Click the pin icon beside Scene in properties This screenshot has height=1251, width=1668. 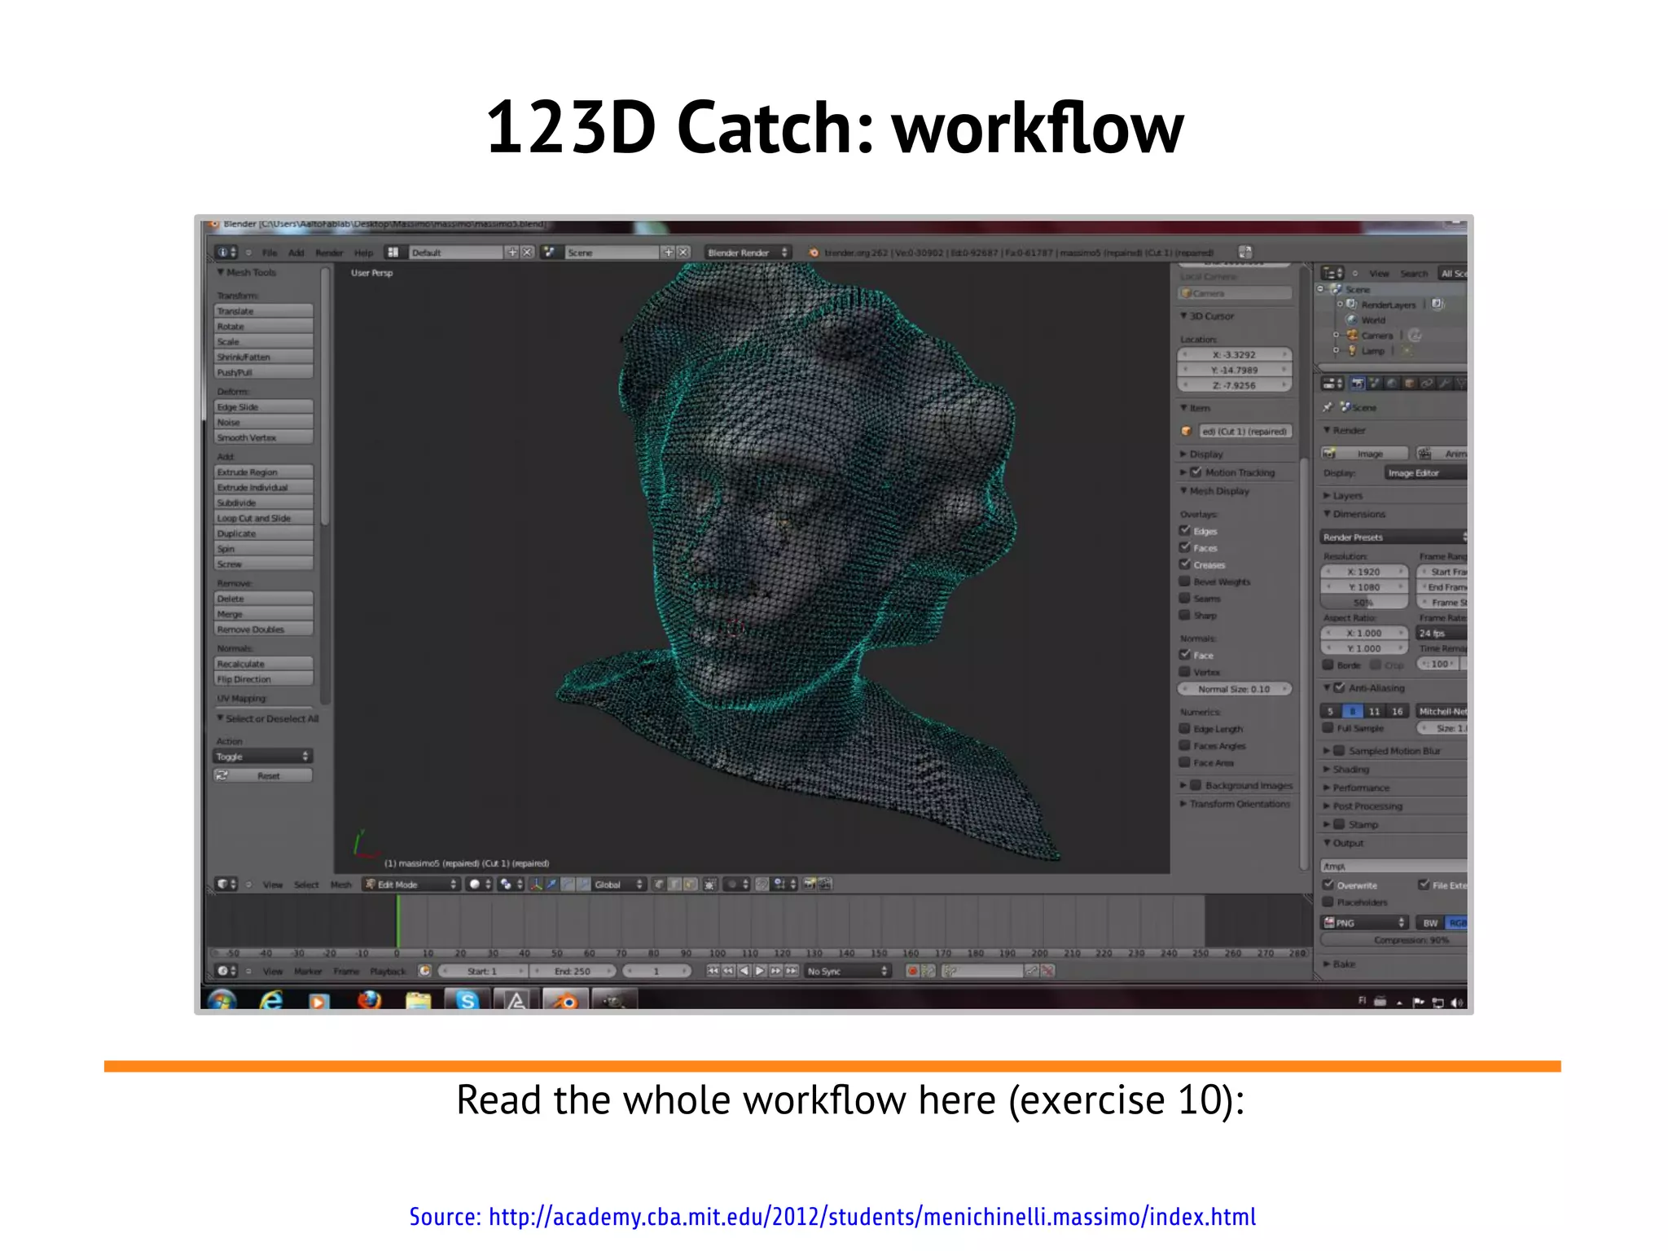tap(1328, 407)
